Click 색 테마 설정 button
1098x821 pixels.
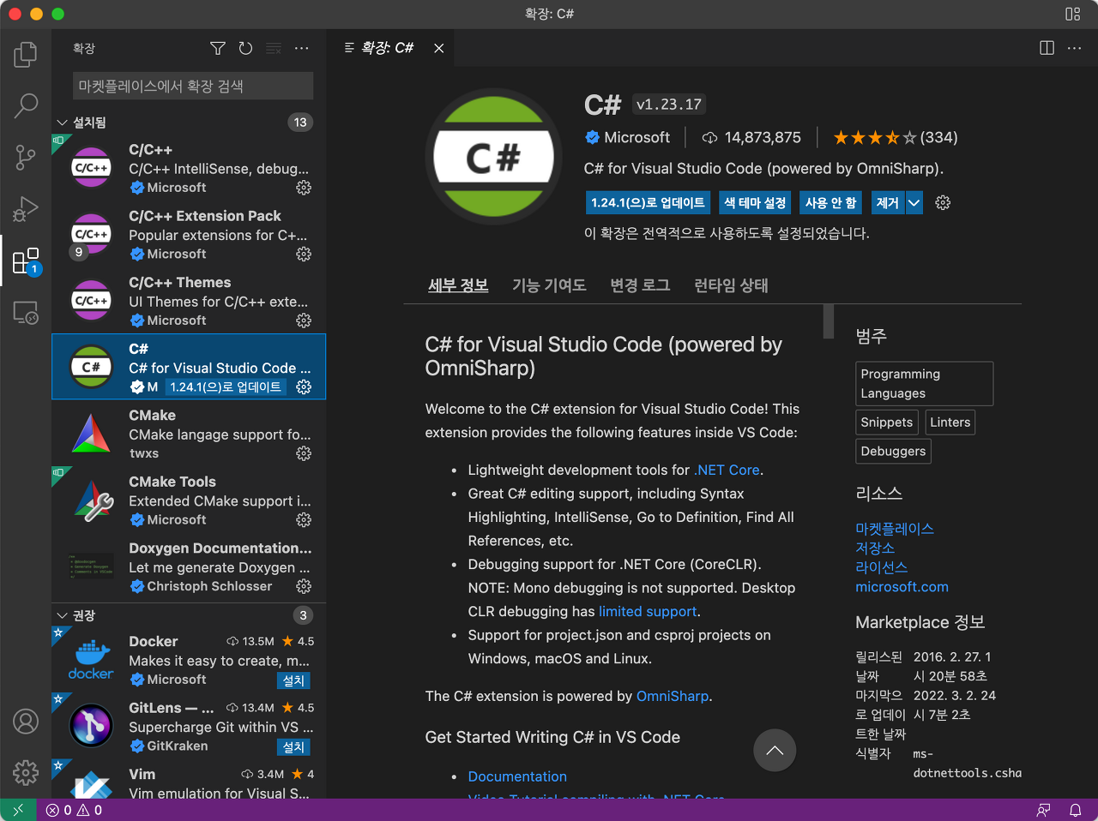coord(755,203)
